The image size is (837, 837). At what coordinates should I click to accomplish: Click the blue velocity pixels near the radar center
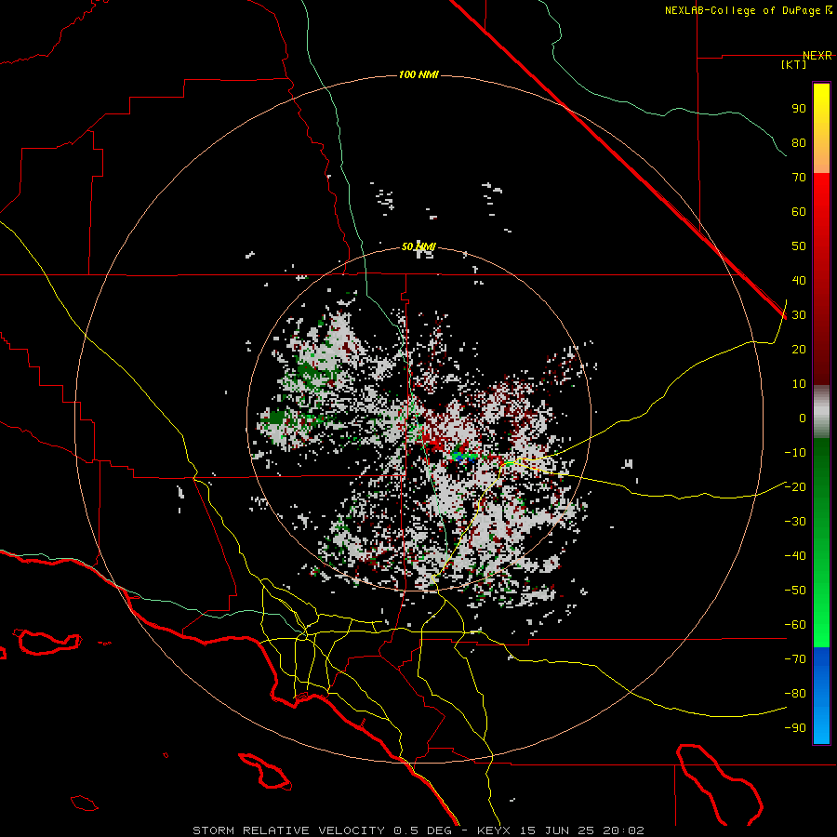[460, 458]
